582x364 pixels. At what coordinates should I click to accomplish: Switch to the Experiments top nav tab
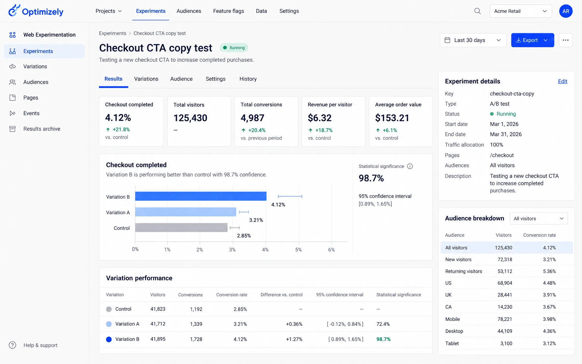151,11
